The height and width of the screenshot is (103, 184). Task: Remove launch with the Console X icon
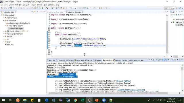coord(151,60)
